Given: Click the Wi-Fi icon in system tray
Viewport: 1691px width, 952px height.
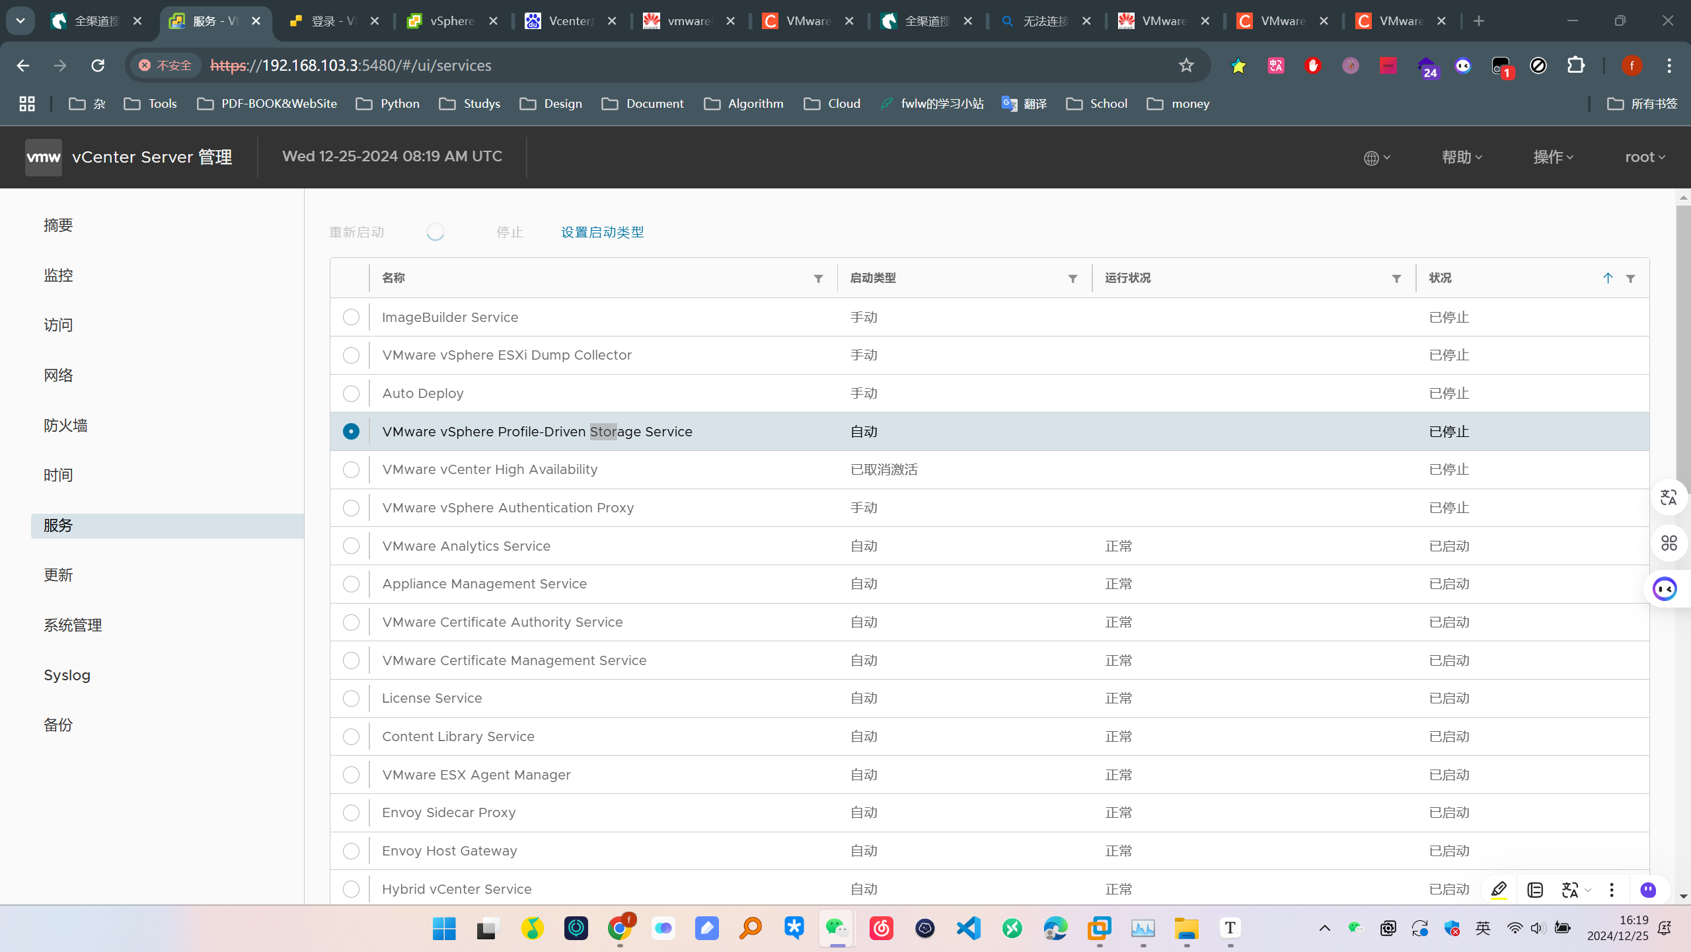Looking at the screenshot, I should (1515, 928).
